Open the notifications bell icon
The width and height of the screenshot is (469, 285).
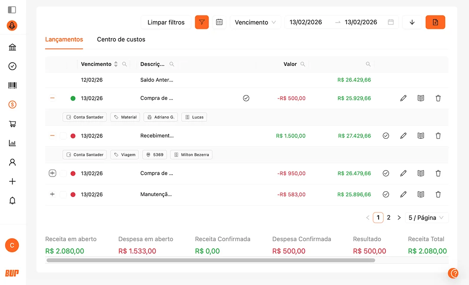12,200
